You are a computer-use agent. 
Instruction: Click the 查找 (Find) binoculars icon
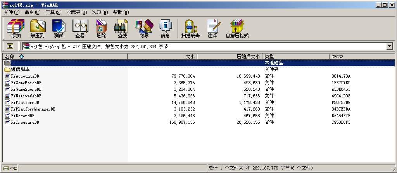click(x=123, y=28)
